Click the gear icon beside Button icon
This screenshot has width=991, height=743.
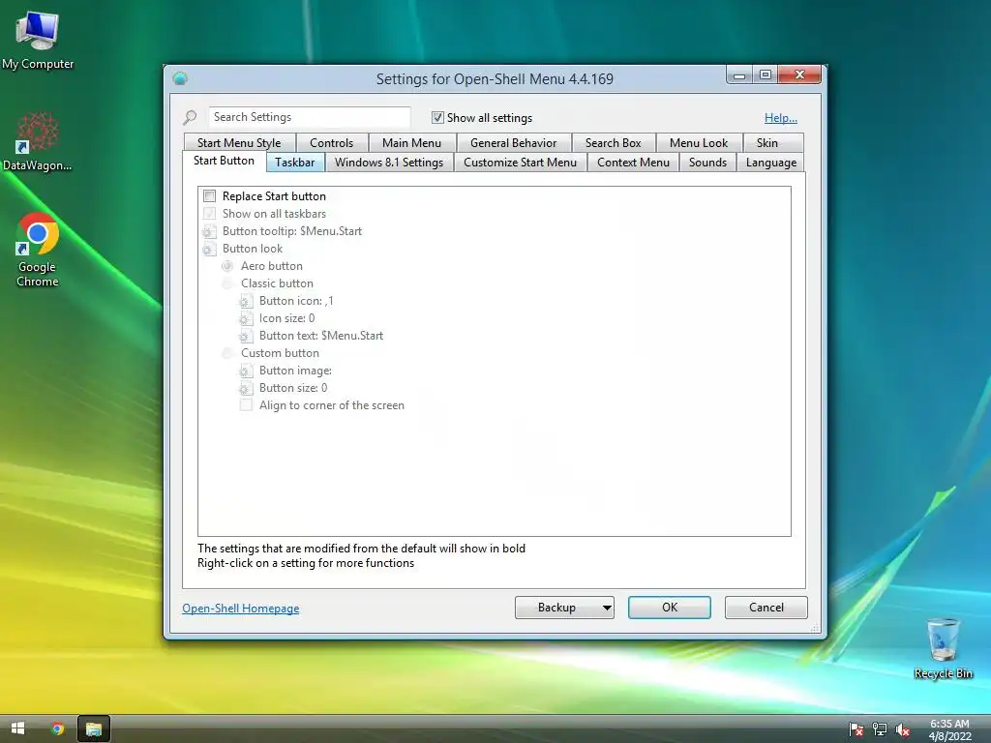tap(246, 302)
